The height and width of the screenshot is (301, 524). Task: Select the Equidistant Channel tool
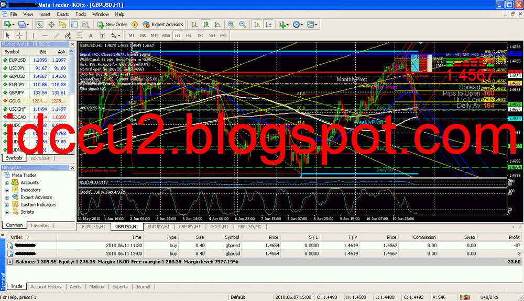[x=68, y=36]
